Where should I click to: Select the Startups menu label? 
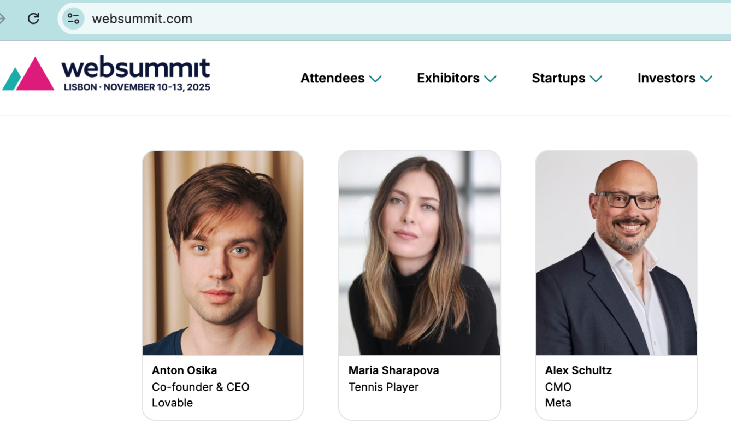[558, 78]
